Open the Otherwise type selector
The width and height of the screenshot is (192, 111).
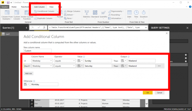pos(26,84)
